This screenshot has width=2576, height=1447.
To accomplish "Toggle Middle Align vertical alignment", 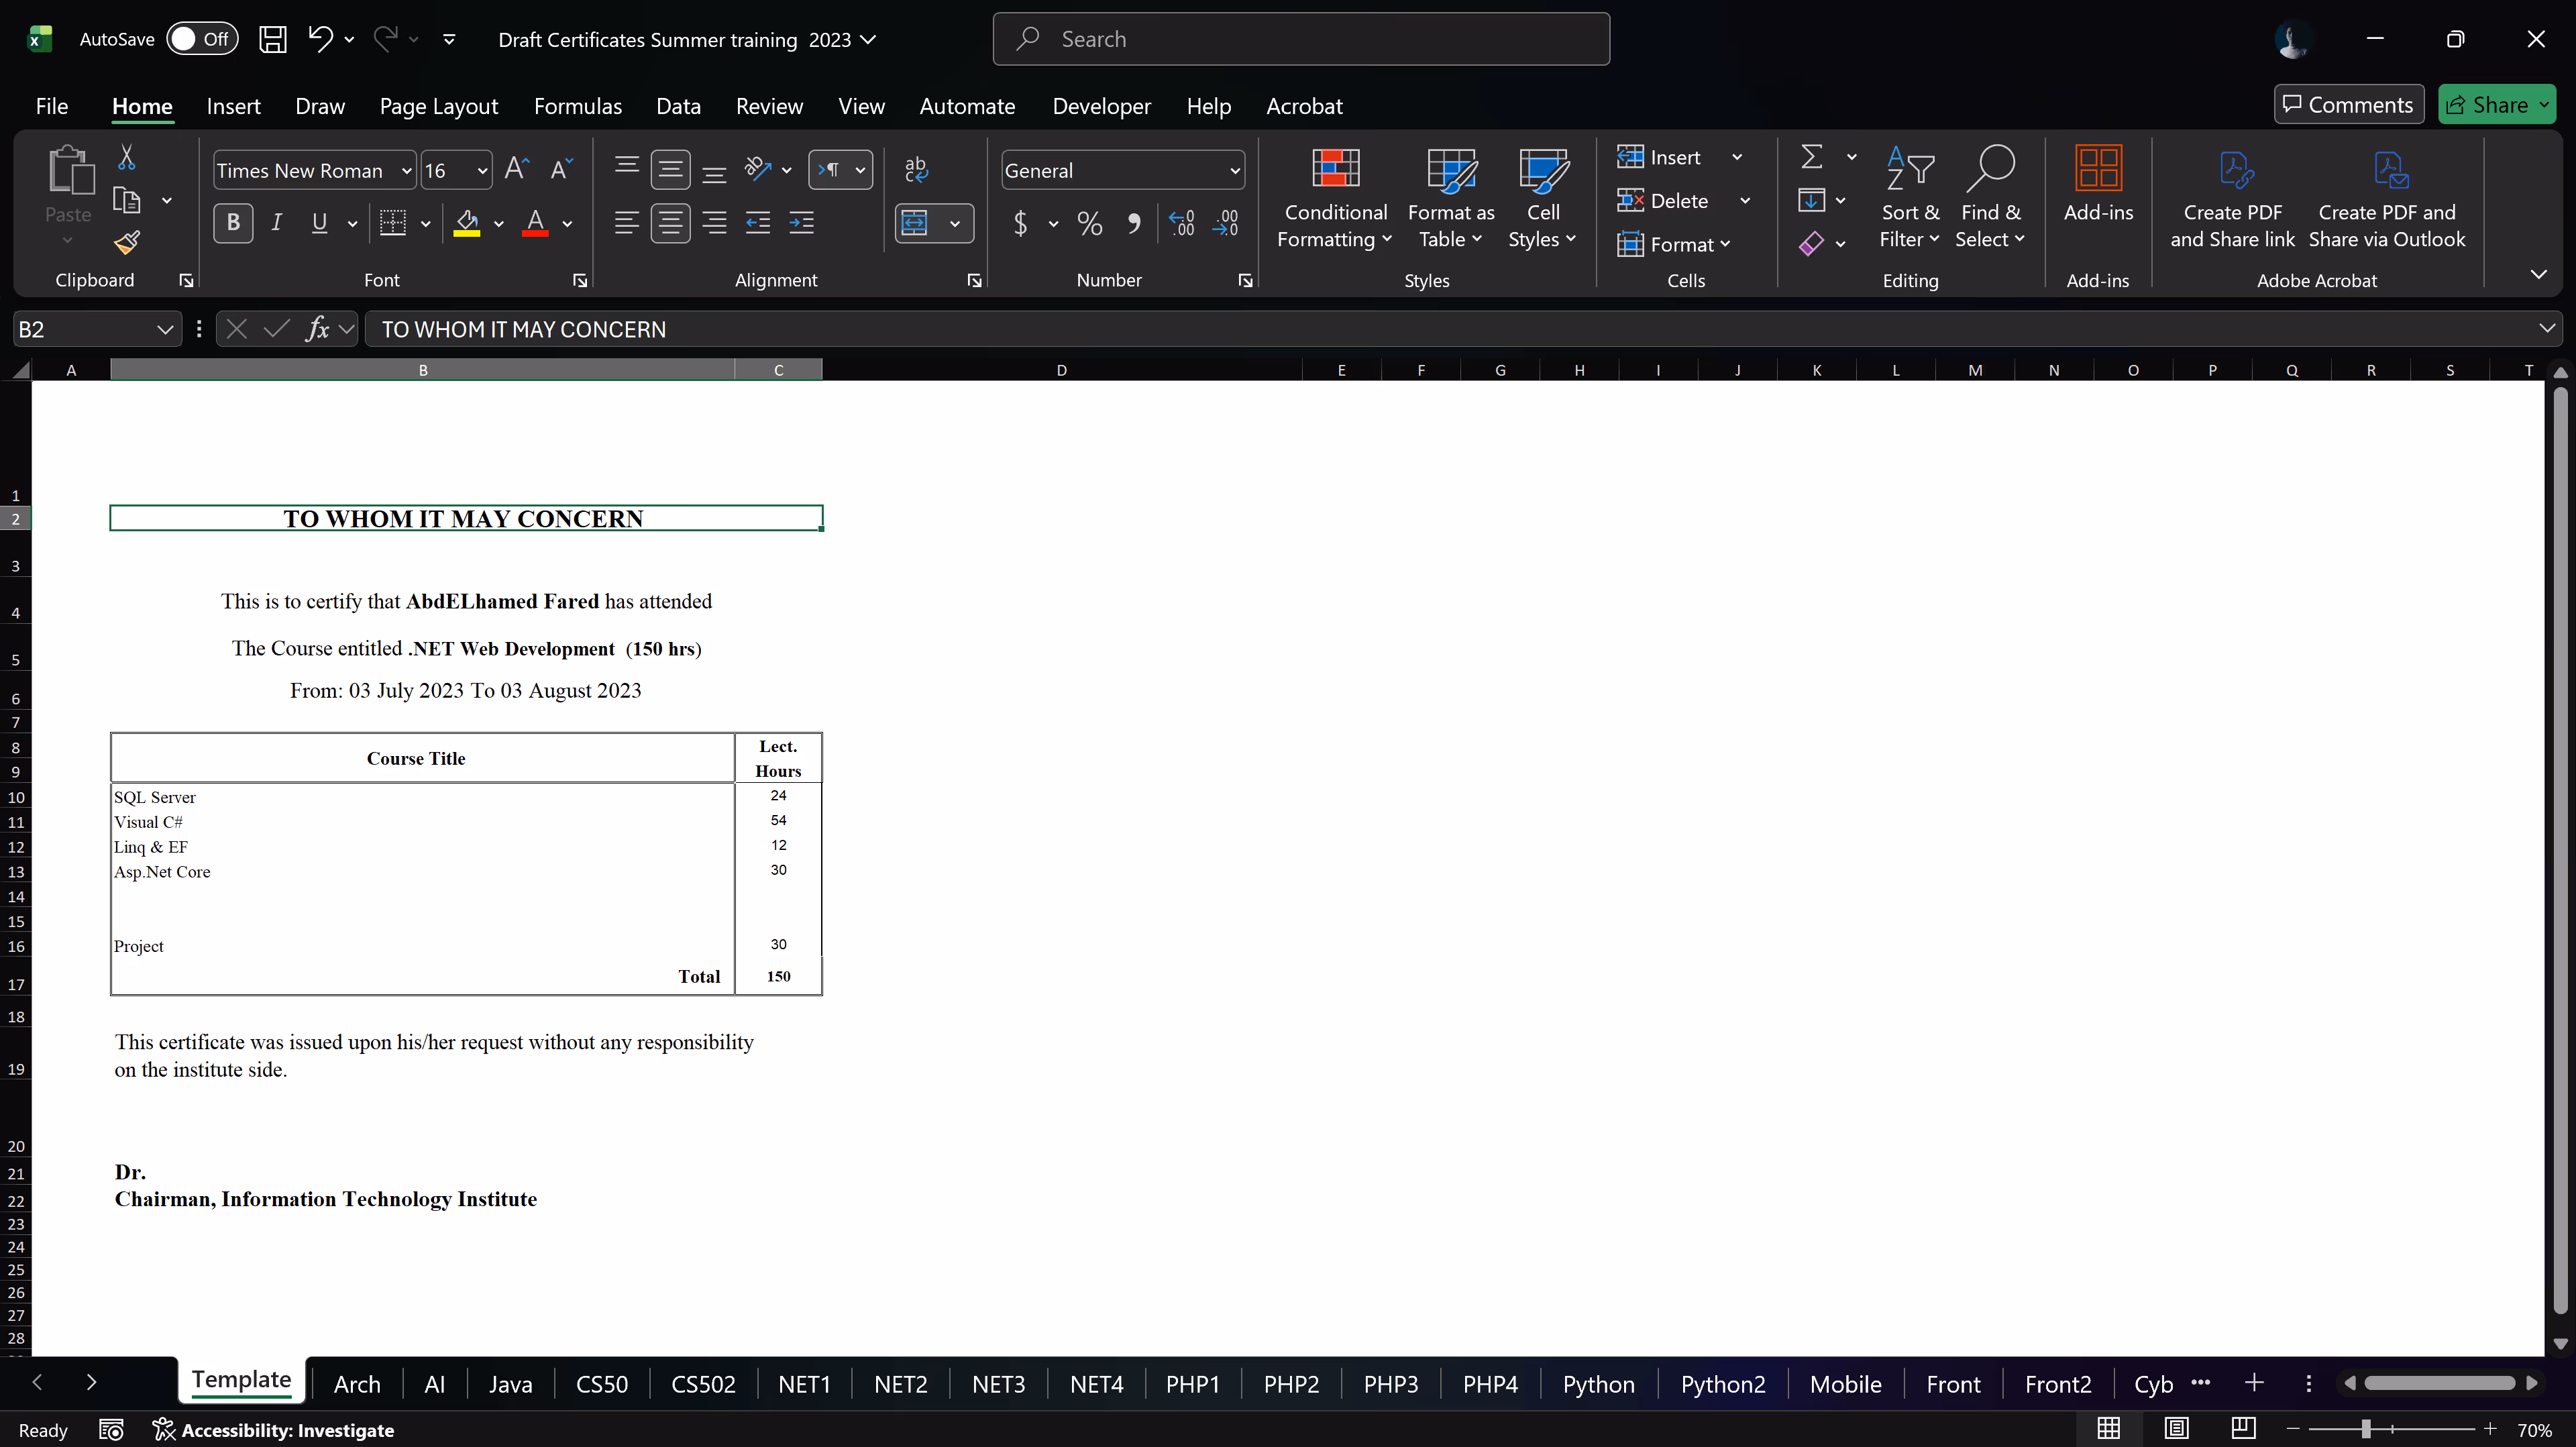I will pyautogui.click(x=670, y=169).
